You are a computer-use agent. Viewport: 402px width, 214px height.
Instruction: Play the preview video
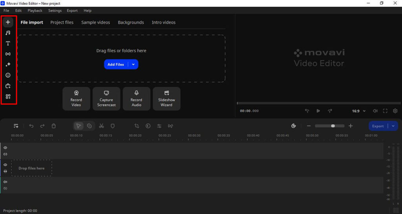318,111
